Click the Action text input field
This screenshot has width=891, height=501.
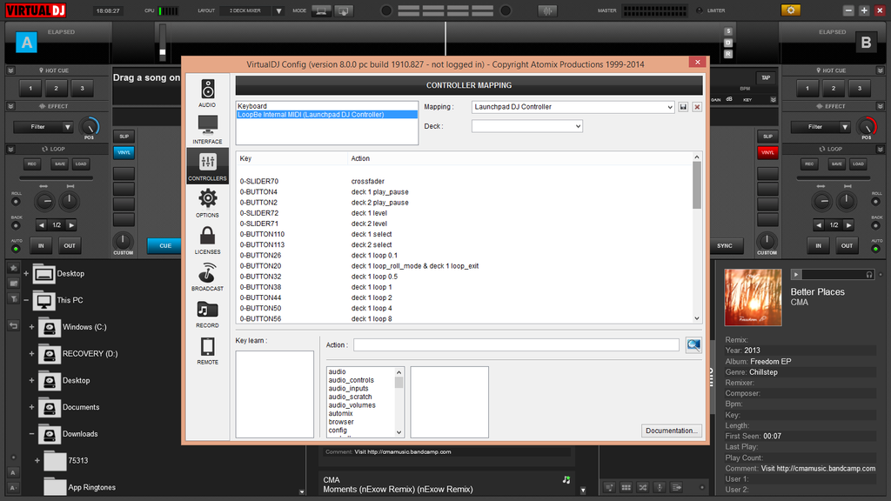point(516,344)
